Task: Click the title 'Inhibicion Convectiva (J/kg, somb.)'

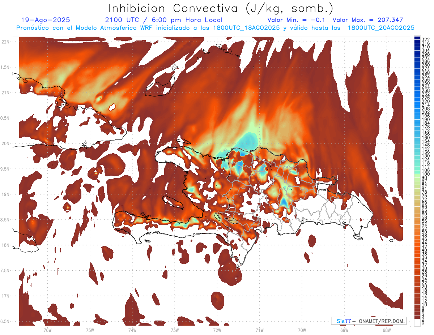Action: click(221, 8)
